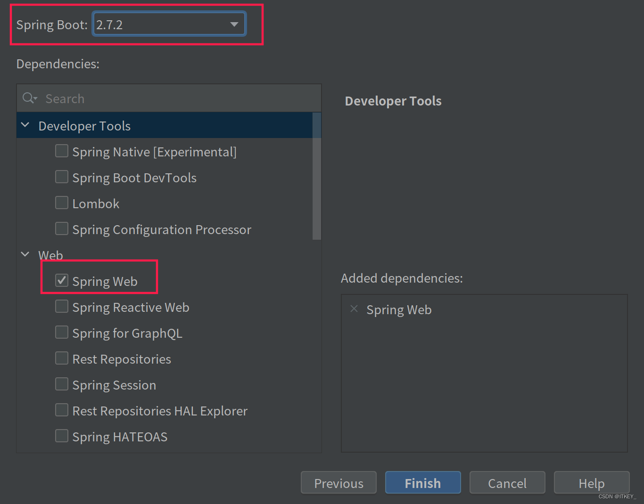Remove Spring Web from added dependencies
644x504 pixels.
(354, 309)
